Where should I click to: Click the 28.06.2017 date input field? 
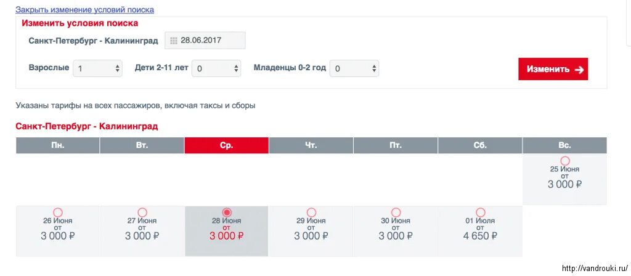point(205,41)
